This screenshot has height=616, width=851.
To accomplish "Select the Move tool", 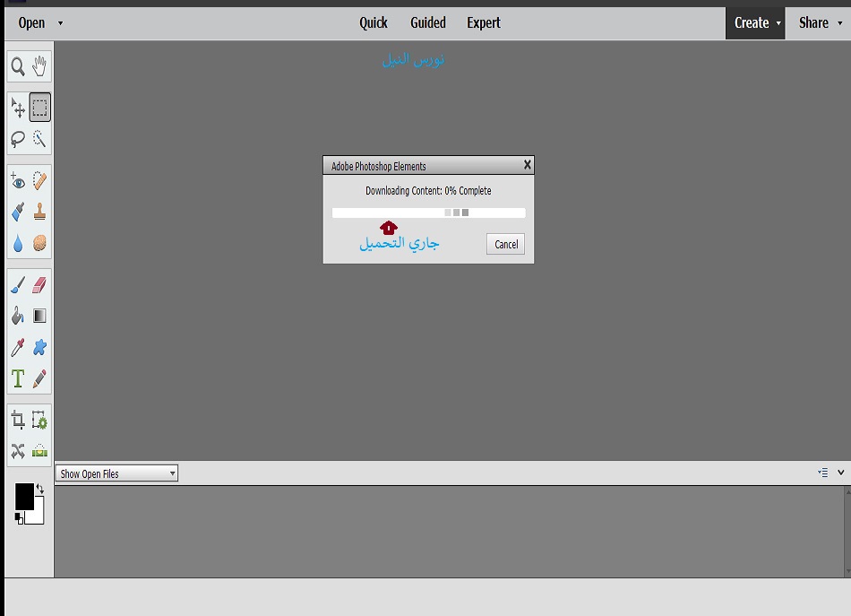I will click(18, 108).
